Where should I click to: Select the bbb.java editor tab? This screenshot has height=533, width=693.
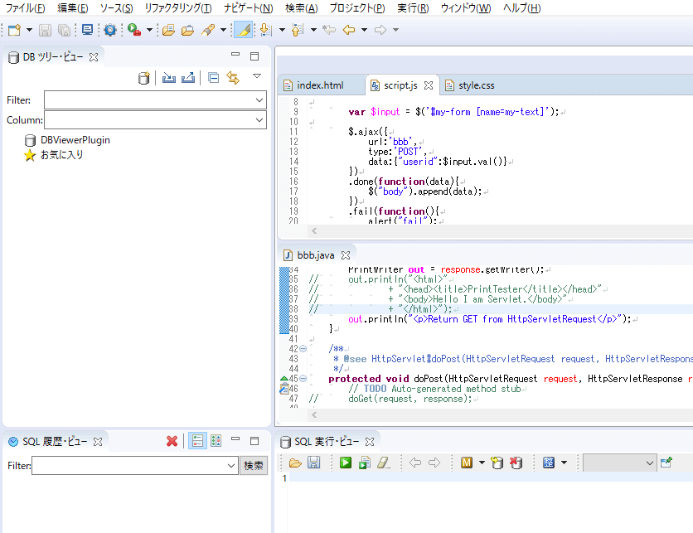[316, 255]
